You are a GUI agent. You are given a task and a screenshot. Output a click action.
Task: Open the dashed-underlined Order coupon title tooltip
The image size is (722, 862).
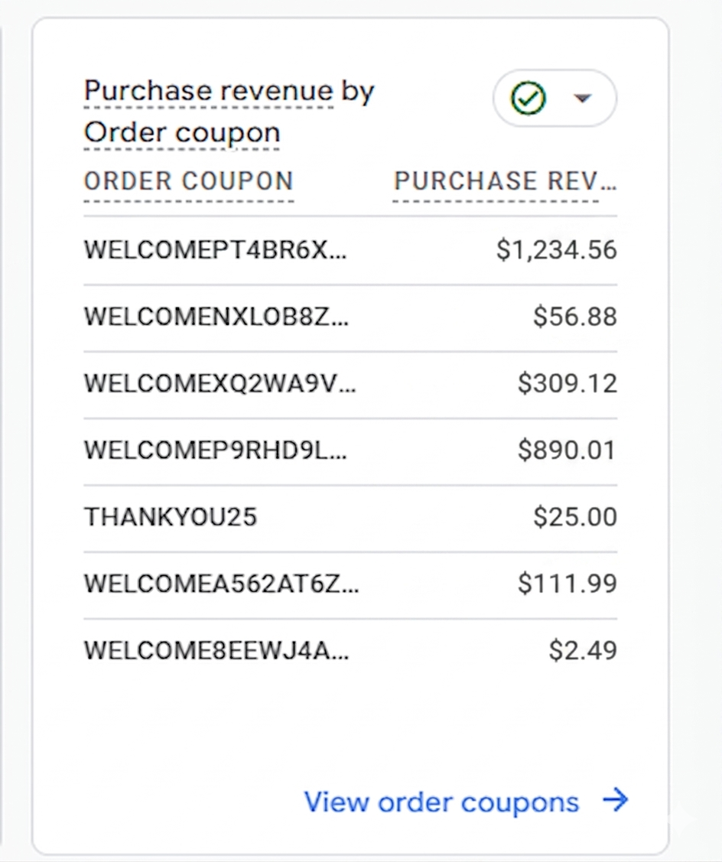tap(181, 132)
